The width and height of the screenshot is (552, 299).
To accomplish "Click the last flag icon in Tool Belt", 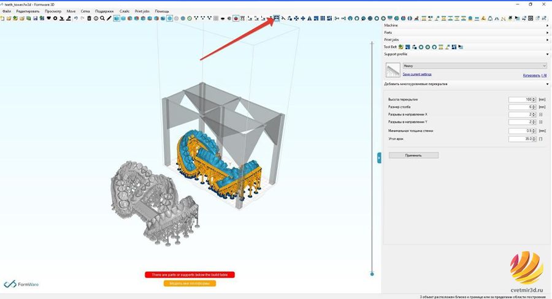I will pyautogui.click(x=461, y=47).
